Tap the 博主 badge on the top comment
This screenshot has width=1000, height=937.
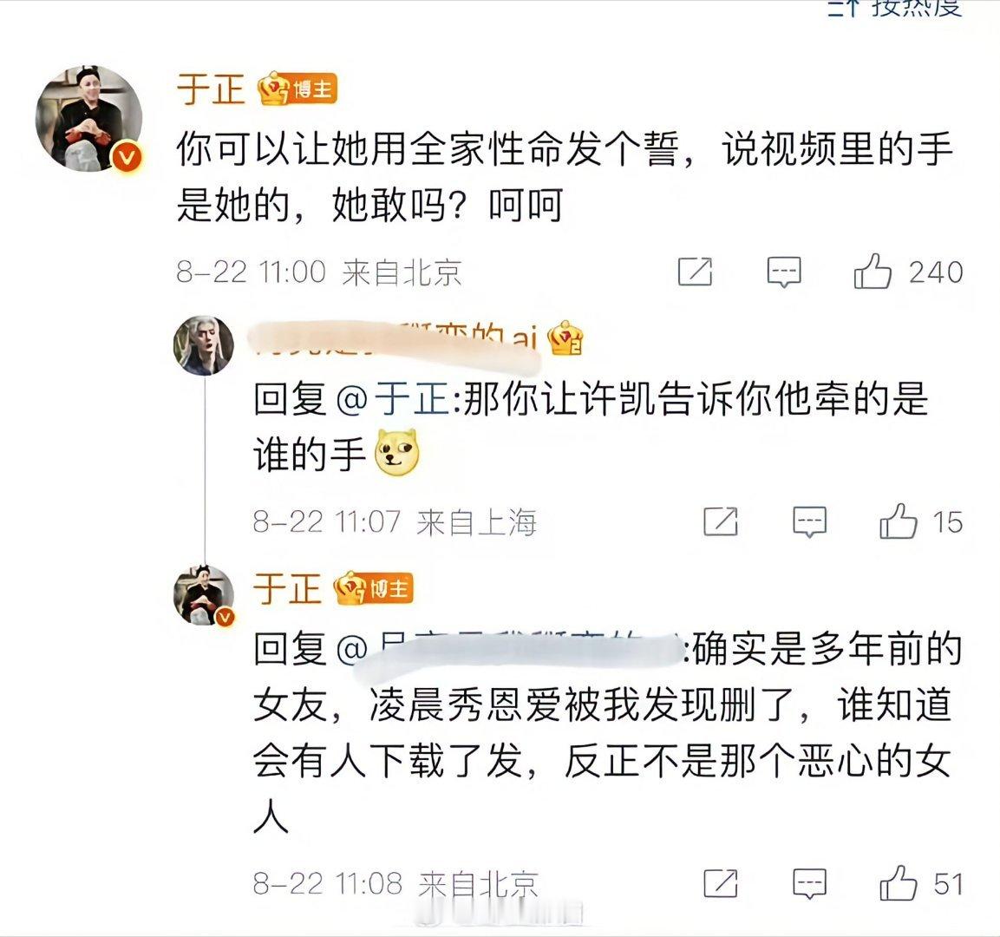(297, 89)
